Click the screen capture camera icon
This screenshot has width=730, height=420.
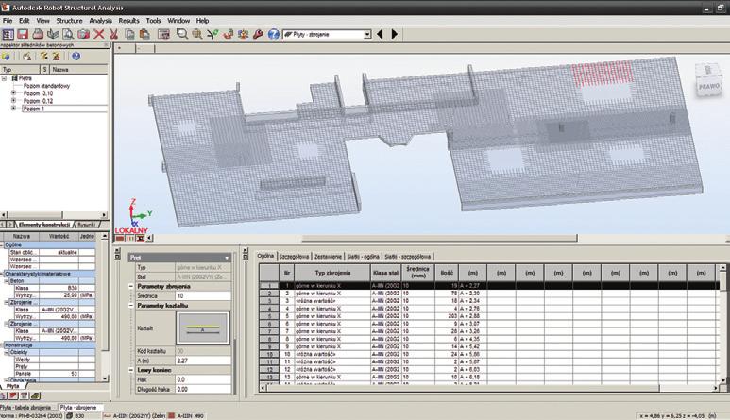(83, 34)
